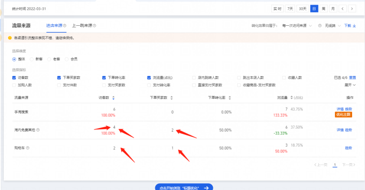Screen dimensions: 365x190
Task: Open the 无线端 device dropdown
Action: [333, 25]
